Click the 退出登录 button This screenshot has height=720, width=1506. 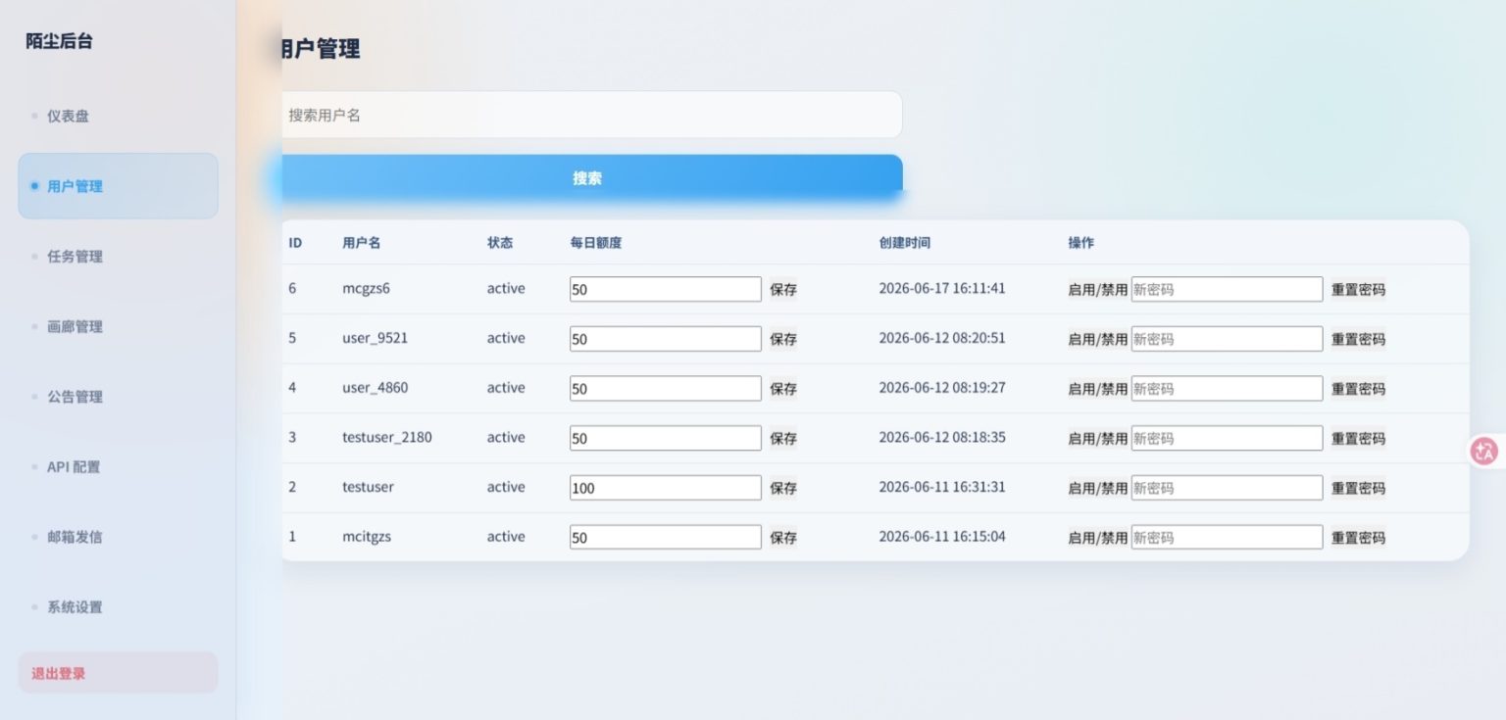point(118,673)
